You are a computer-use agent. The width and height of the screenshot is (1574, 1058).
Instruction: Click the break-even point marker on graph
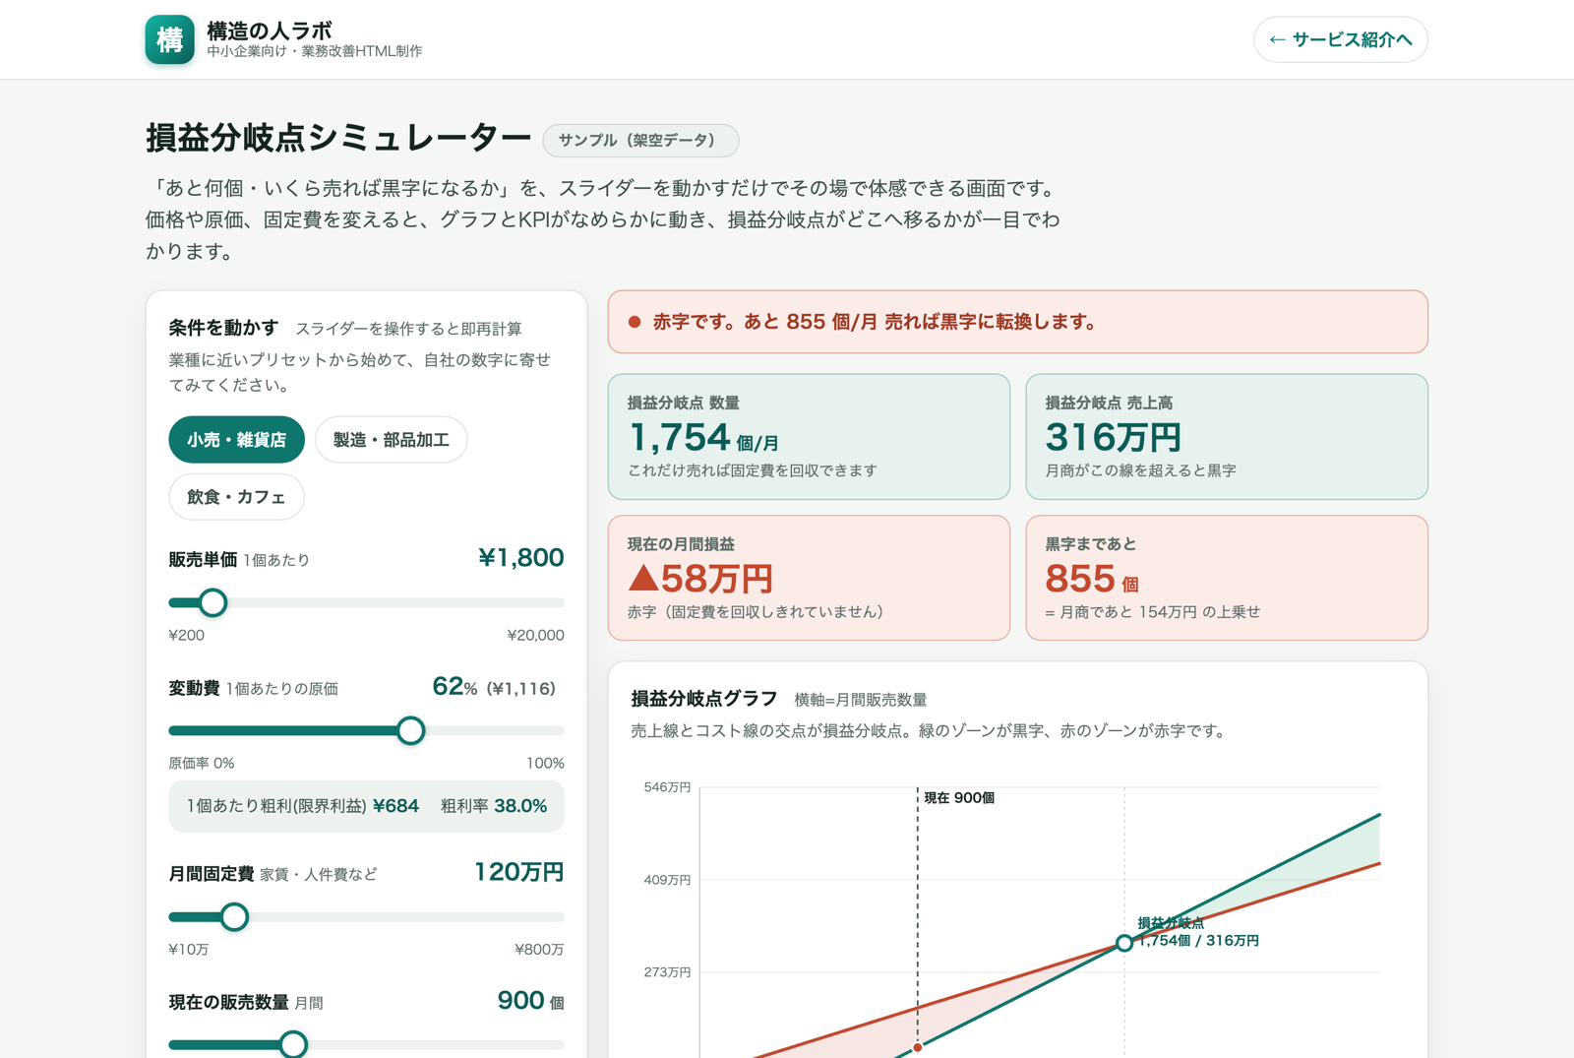[1124, 943]
